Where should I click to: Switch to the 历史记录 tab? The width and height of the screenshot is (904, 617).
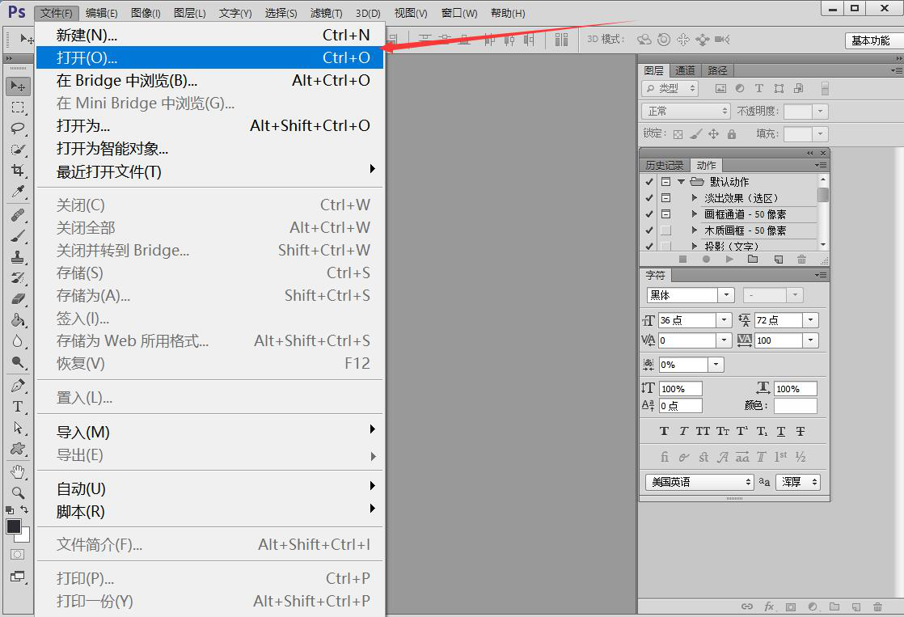tap(664, 166)
